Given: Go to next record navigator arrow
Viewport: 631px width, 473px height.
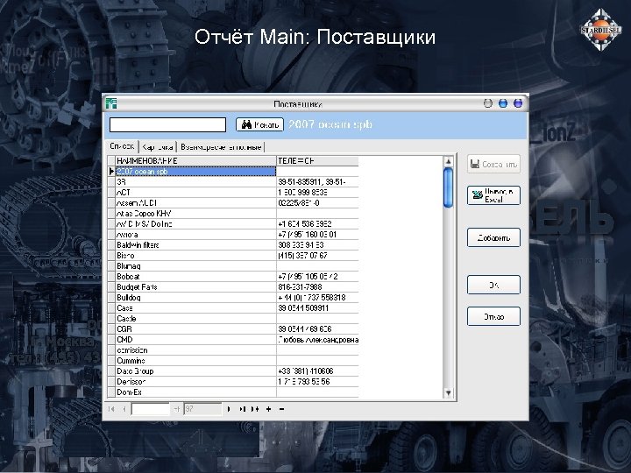Looking at the screenshot, I should tap(229, 409).
